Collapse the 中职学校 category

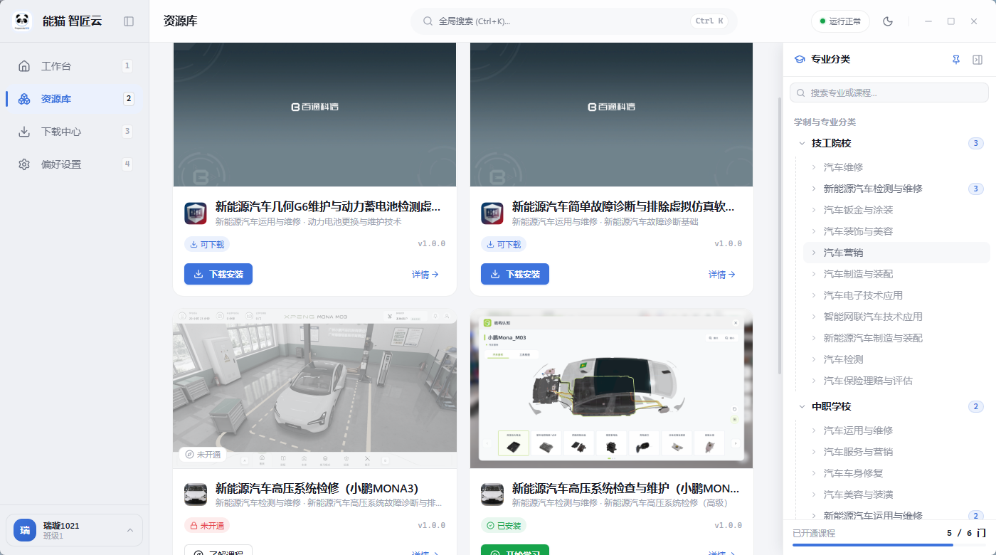(802, 407)
